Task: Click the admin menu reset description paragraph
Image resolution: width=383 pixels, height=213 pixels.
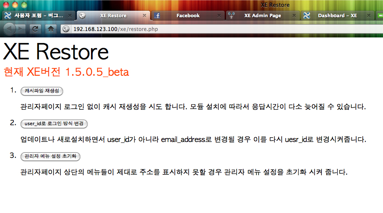Action: point(184,172)
